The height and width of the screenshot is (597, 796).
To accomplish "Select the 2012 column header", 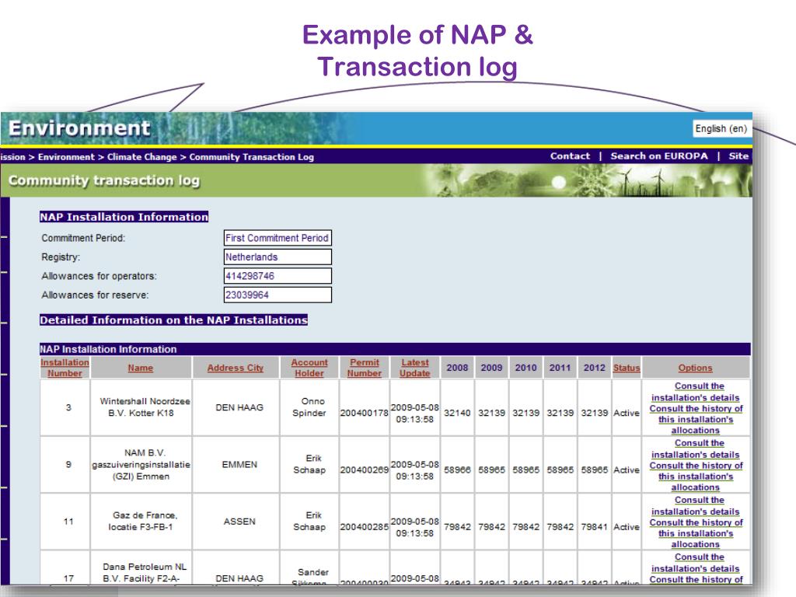I will tap(594, 368).
